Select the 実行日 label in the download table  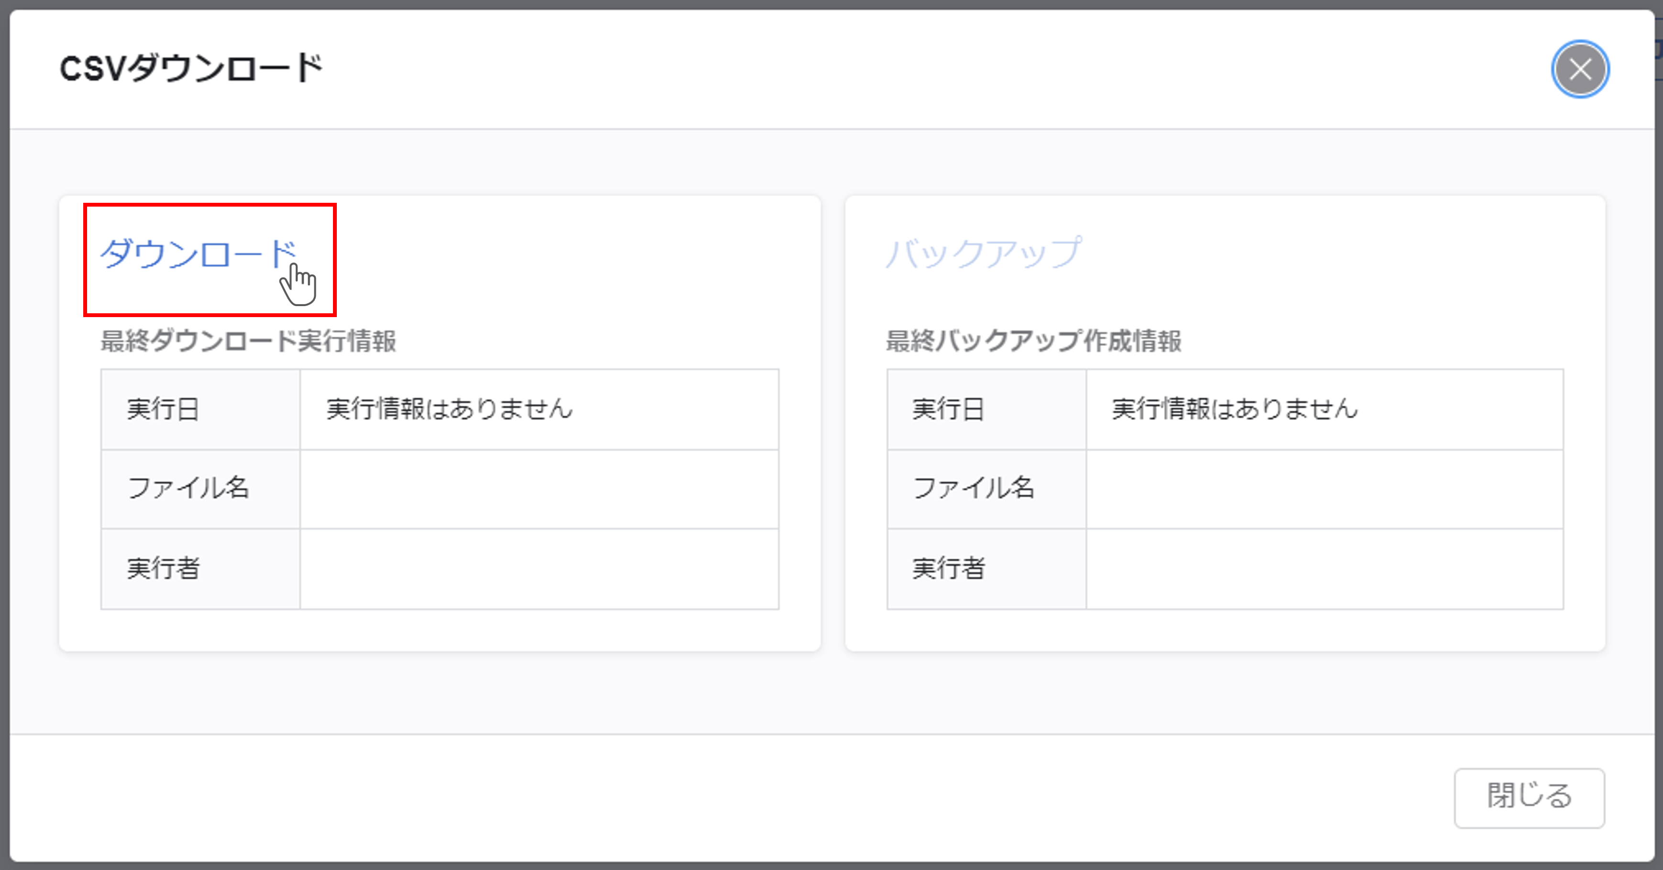(x=163, y=409)
